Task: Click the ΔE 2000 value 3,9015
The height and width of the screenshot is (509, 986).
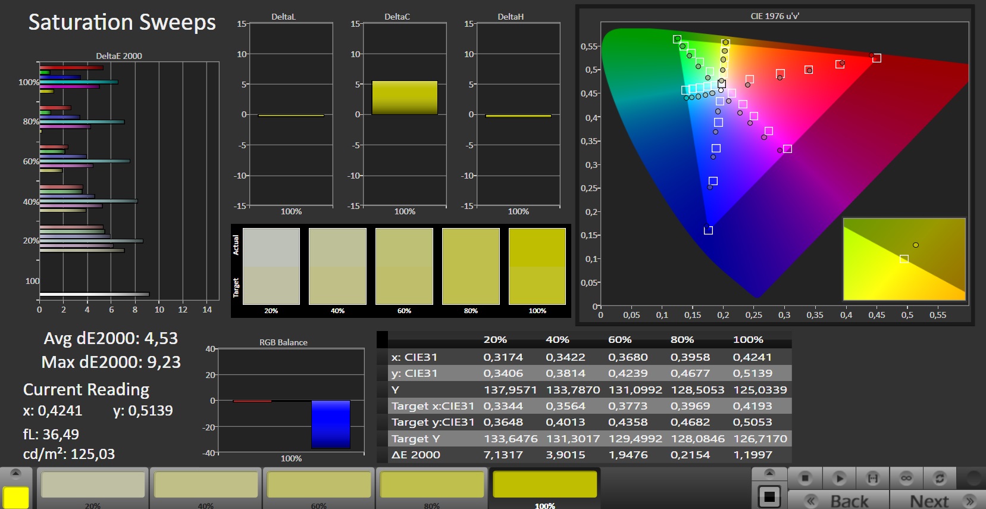Action: click(565, 455)
